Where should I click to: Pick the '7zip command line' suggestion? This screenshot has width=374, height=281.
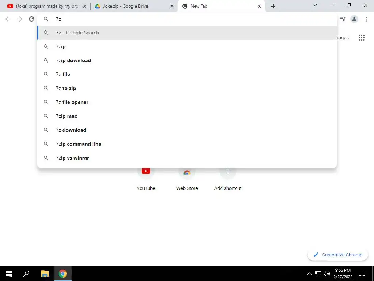[187, 144]
